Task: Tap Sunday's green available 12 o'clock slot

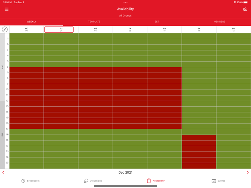Action: tap(233, 103)
